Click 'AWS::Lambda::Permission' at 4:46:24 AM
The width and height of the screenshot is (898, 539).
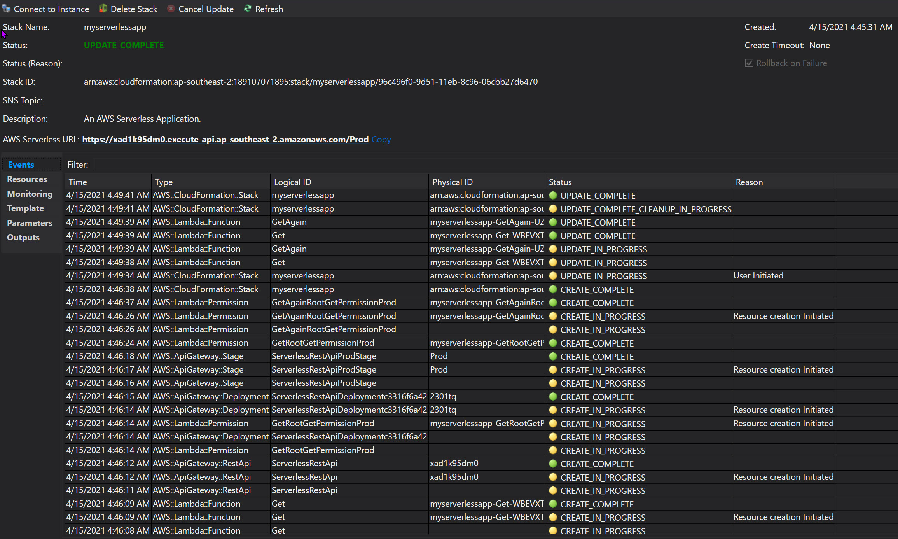(200, 343)
